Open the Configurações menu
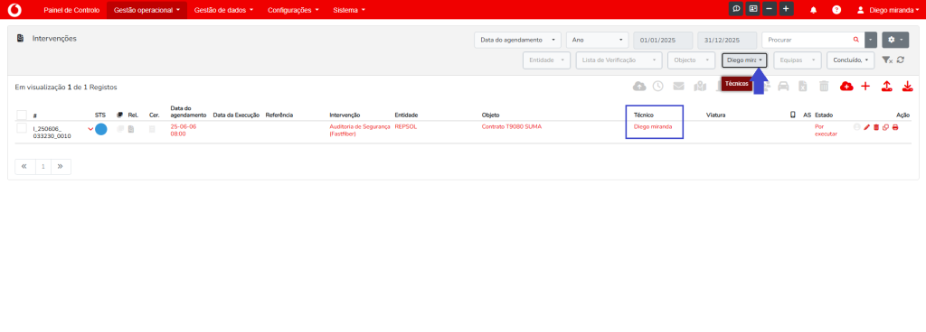 click(293, 10)
